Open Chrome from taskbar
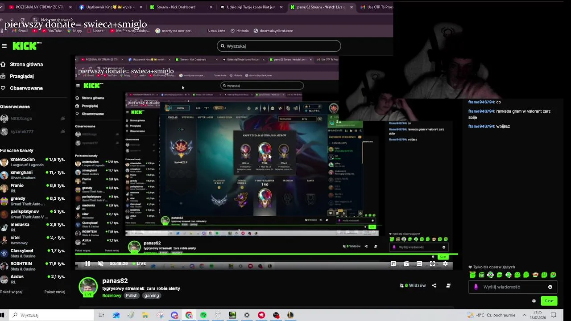Screen dimensions: 571x321 point(189,315)
